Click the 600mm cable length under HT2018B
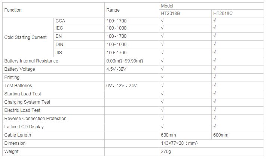267x159 pixels. click(x=168, y=135)
